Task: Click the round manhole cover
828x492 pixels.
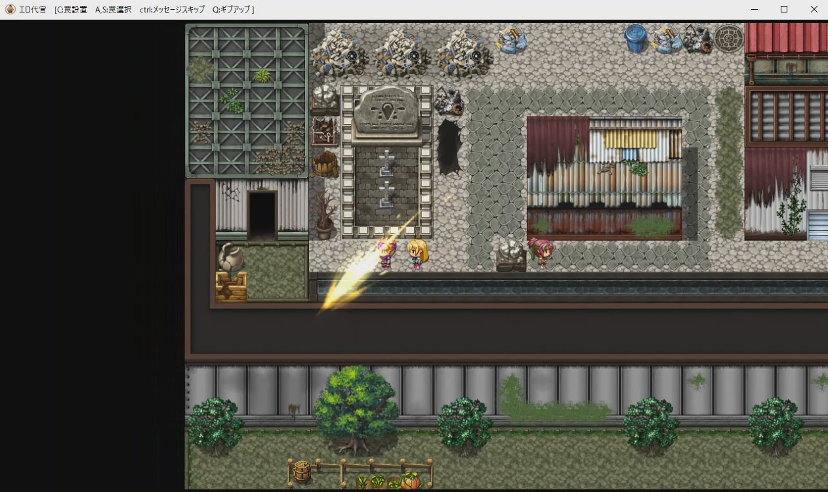Action: (x=728, y=38)
